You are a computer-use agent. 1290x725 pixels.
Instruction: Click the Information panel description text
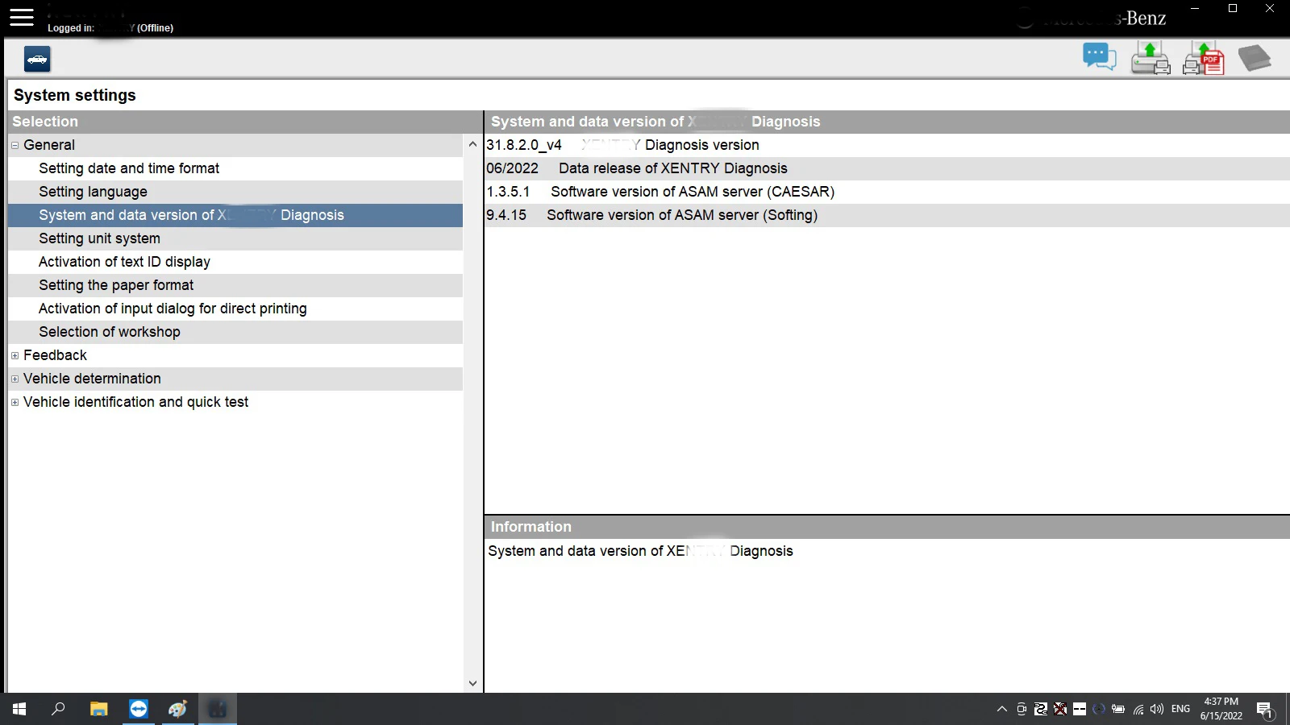[x=640, y=551]
